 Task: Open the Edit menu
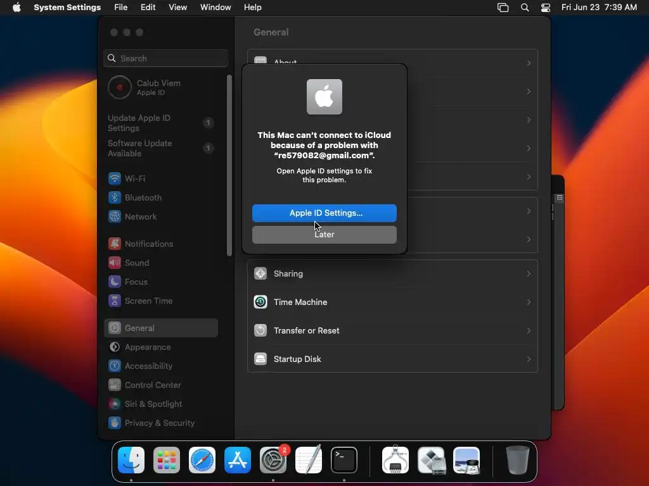(148, 8)
